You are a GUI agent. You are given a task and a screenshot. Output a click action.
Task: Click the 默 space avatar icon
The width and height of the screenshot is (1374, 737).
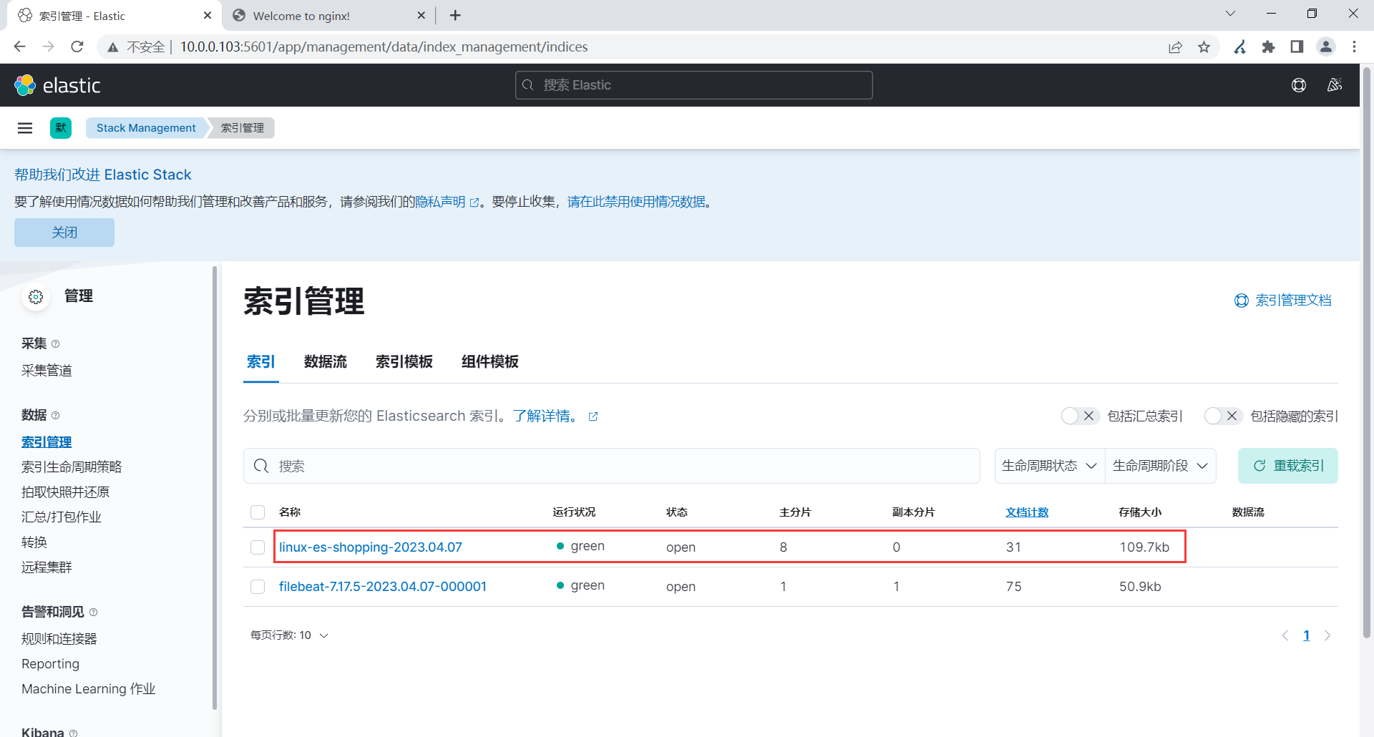pos(60,127)
